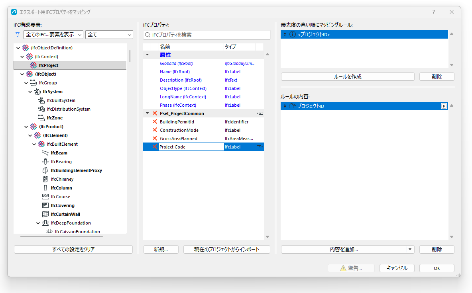Select (IfcElement) tree item
The height and width of the screenshot is (293, 472).
(55, 135)
